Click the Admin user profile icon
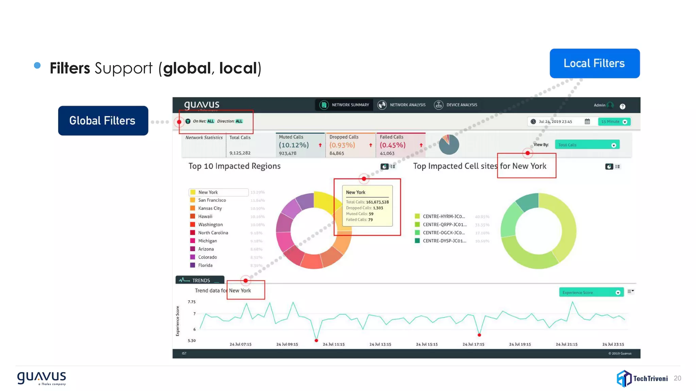This screenshot has height=391, width=696. pos(610,105)
